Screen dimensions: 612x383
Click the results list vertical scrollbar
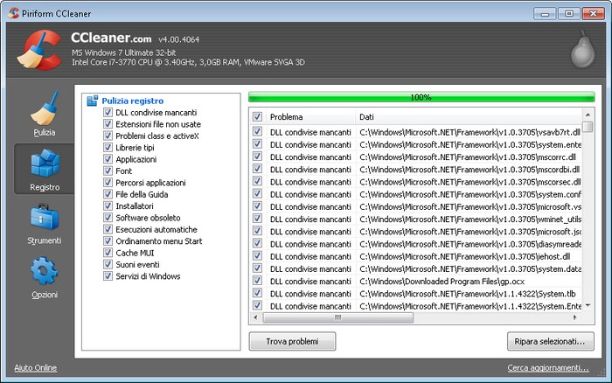pos(588,219)
